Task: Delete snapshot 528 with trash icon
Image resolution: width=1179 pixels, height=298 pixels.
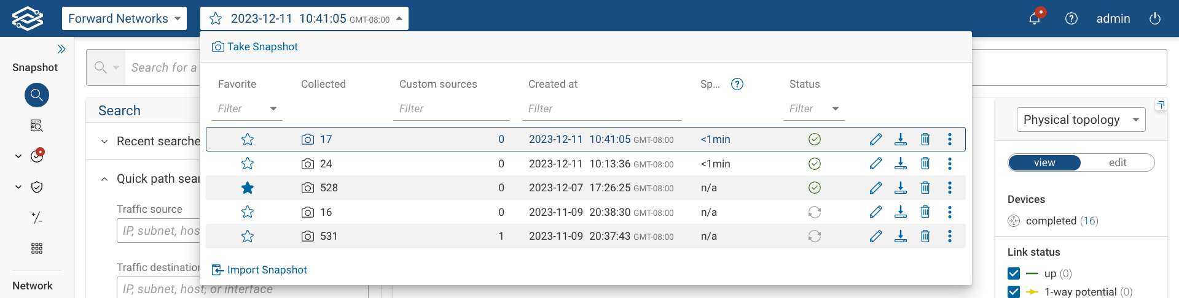Action: click(925, 188)
